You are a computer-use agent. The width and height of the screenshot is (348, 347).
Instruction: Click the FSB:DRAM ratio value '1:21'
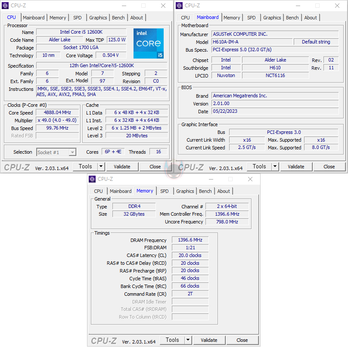point(190,248)
